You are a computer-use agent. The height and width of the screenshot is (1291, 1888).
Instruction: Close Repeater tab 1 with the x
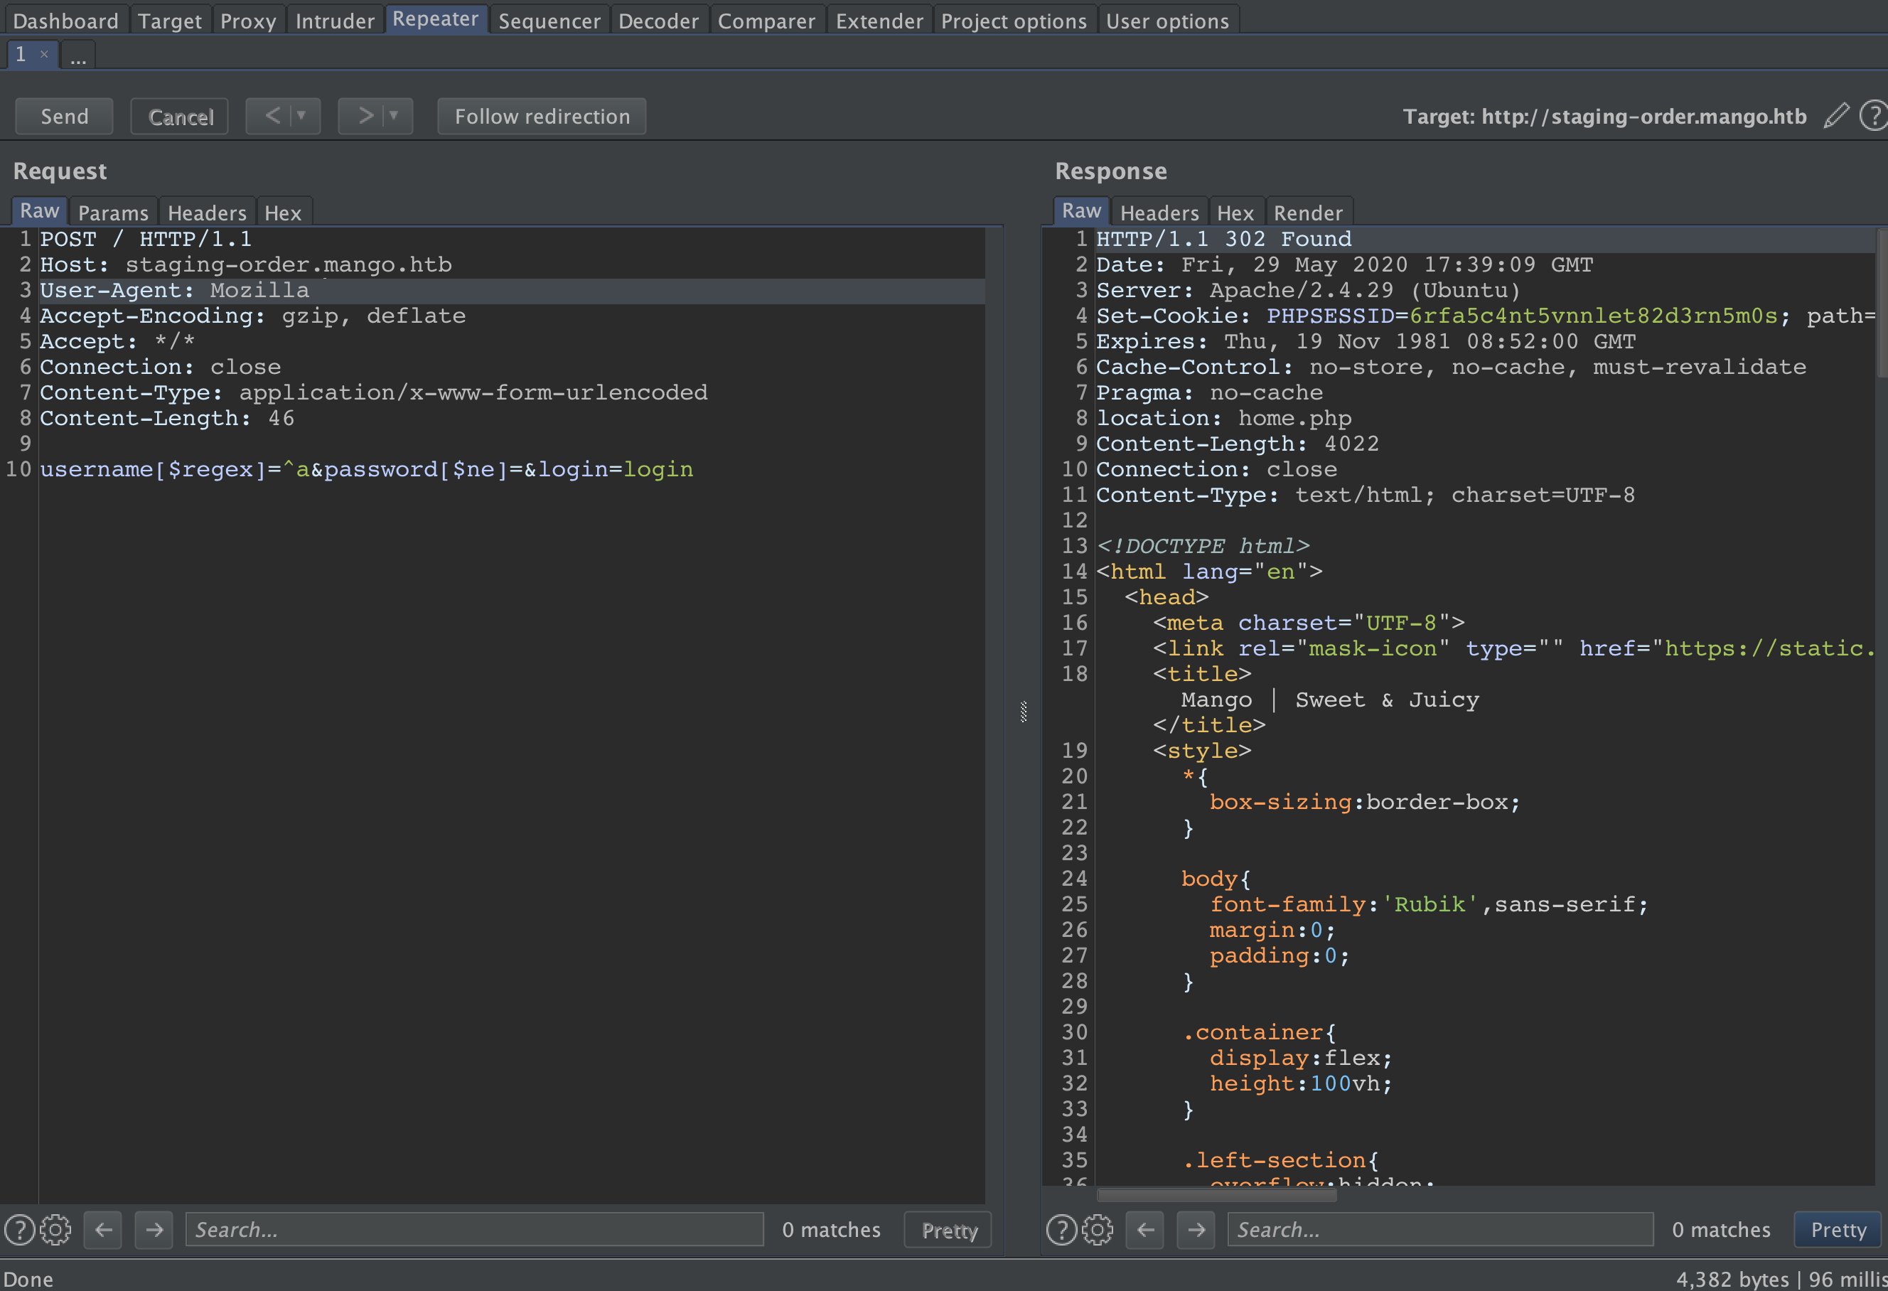click(44, 55)
